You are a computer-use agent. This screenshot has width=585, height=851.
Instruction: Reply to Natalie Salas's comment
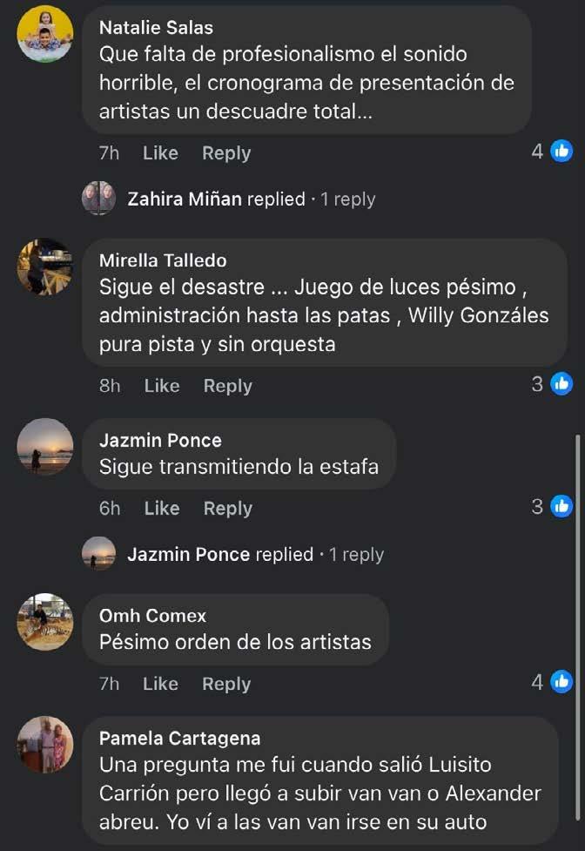pos(226,153)
